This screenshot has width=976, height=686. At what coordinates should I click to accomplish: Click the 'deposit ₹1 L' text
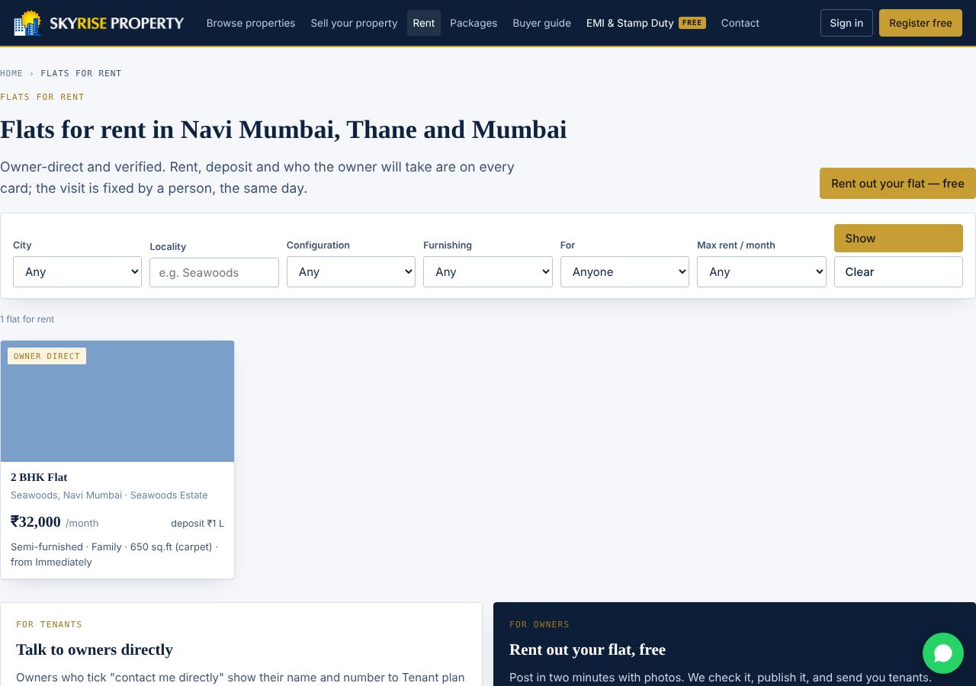pyautogui.click(x=197, y=523)
